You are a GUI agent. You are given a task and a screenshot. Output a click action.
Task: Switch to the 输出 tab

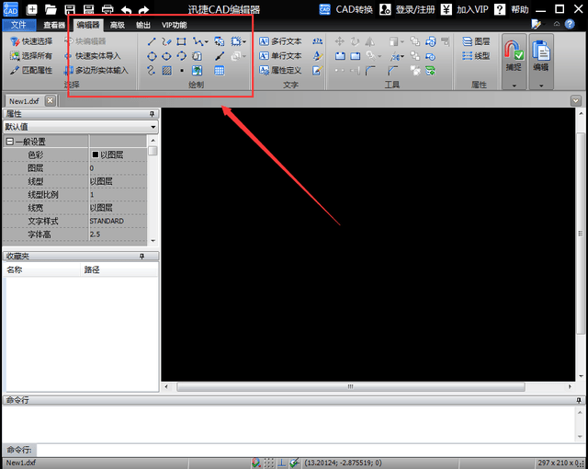coord(143,25)
